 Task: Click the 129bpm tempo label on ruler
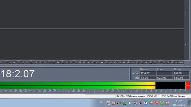click(180, 63)
